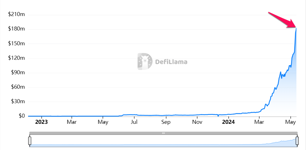Click the $210m y-axis label

[x=16, y=14]
